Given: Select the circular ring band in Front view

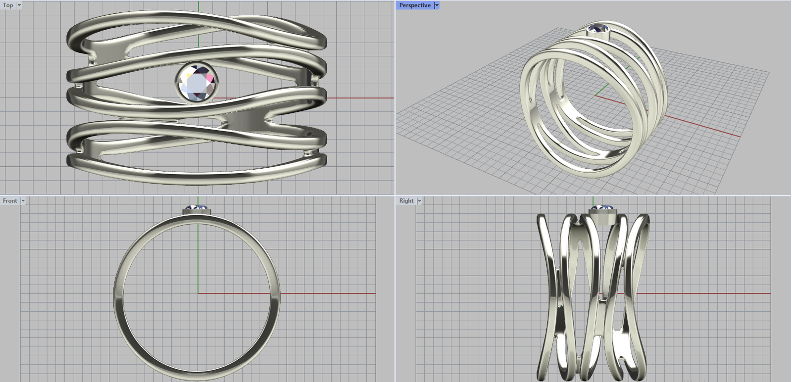Looking at the screenshot, I should click(x=118, y=297).
